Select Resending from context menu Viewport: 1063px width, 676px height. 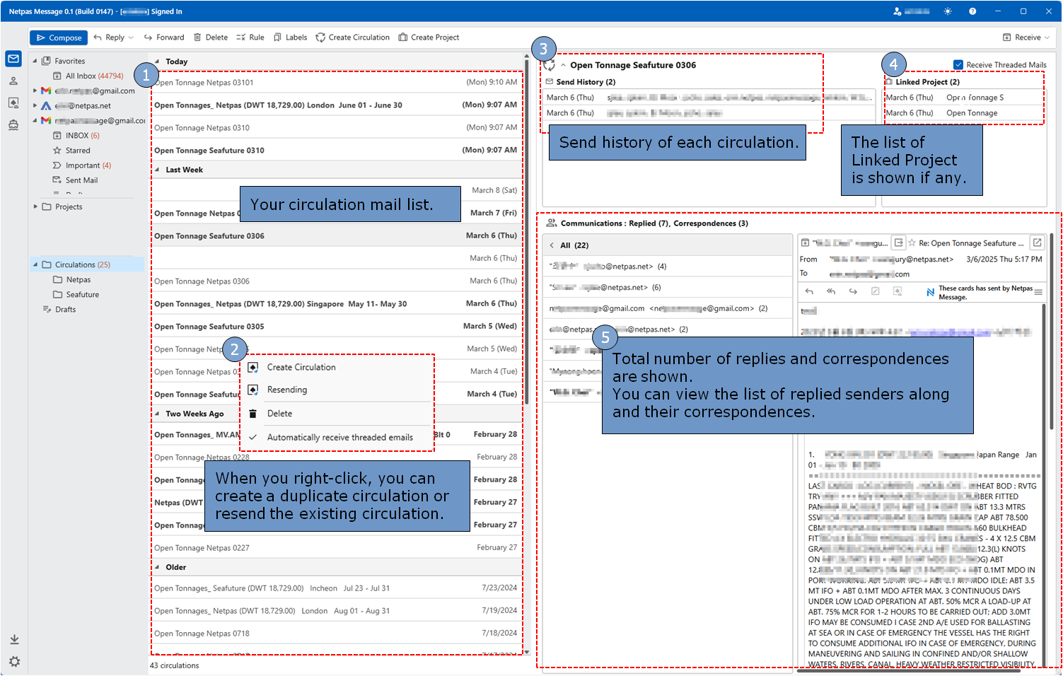click(286, 390)
